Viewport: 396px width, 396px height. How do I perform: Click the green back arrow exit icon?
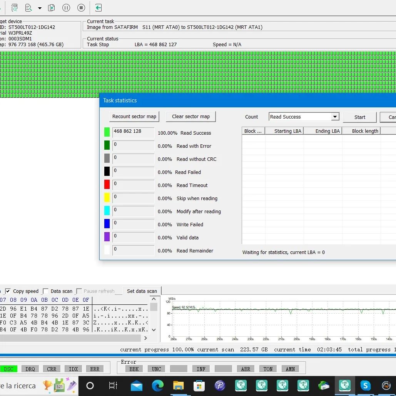pyautogui.click(x=99, y=8)
